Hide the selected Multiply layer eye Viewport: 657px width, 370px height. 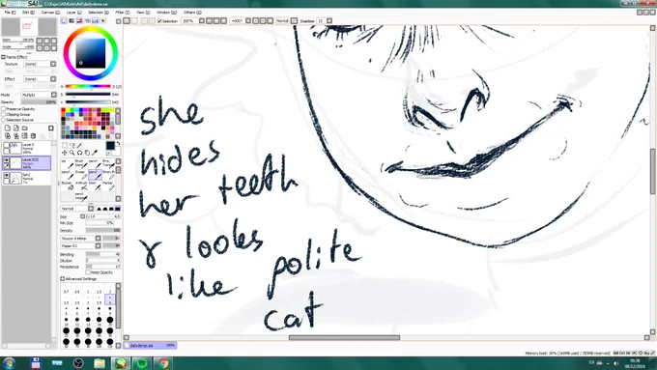coord(7,160)
